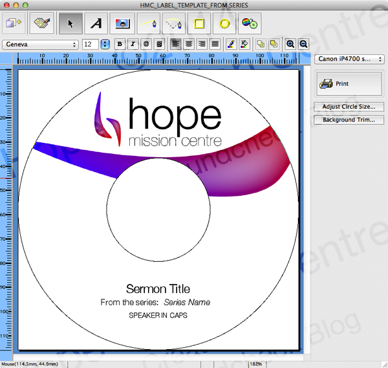Click the hope mission centre logo image

point(158,120)
